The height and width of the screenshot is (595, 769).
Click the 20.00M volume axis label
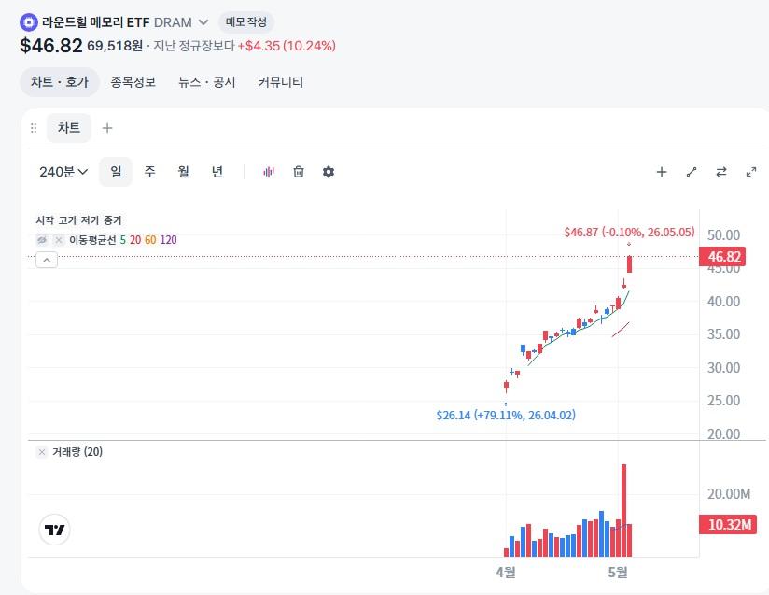coord(728,494)
